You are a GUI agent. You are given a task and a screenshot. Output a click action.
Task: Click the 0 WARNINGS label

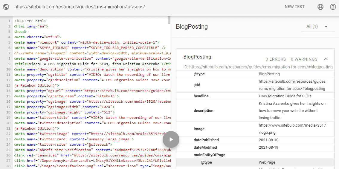point(304,59)
